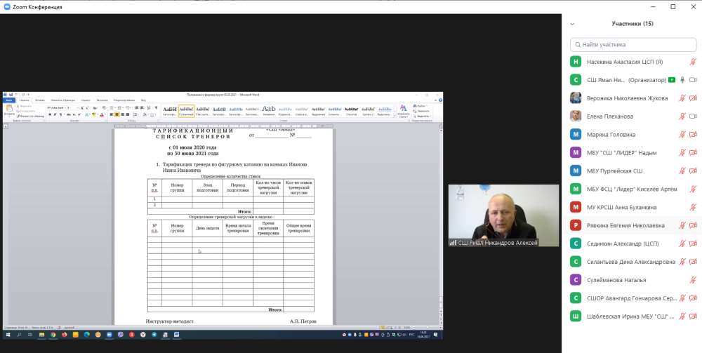Select highlighted normal style in Word gallery

coord(186,111)
